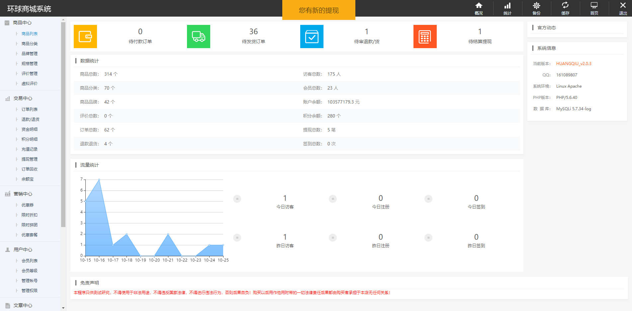Image resolution: width=632 pixels, height=311 pixels.
Task: Open 优惠套餐 in sidebar
Action: click(x=30, y=235)
